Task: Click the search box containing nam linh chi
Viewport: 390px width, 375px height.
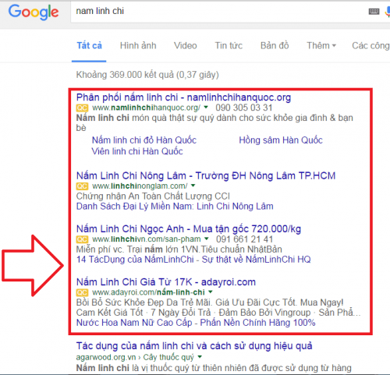Action: tap(218, 12)
